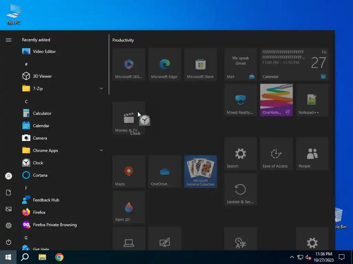Open the Search settings tile
The width and height of the screenshot is (353, 264).
coord(240,154)
